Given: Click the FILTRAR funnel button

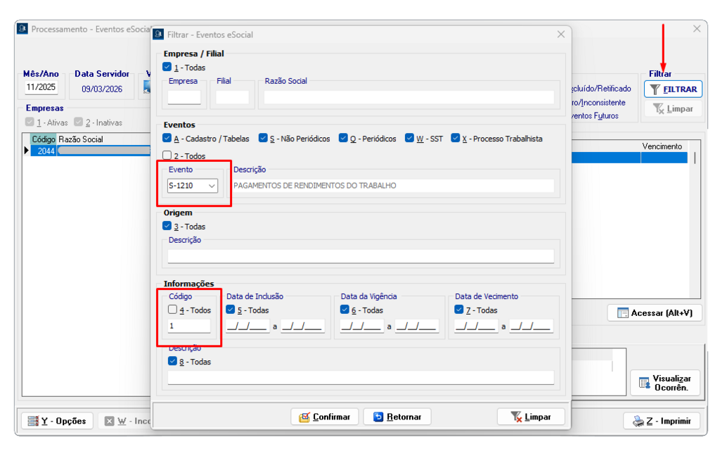Looking at the screenshot, I should coord(673,89).
